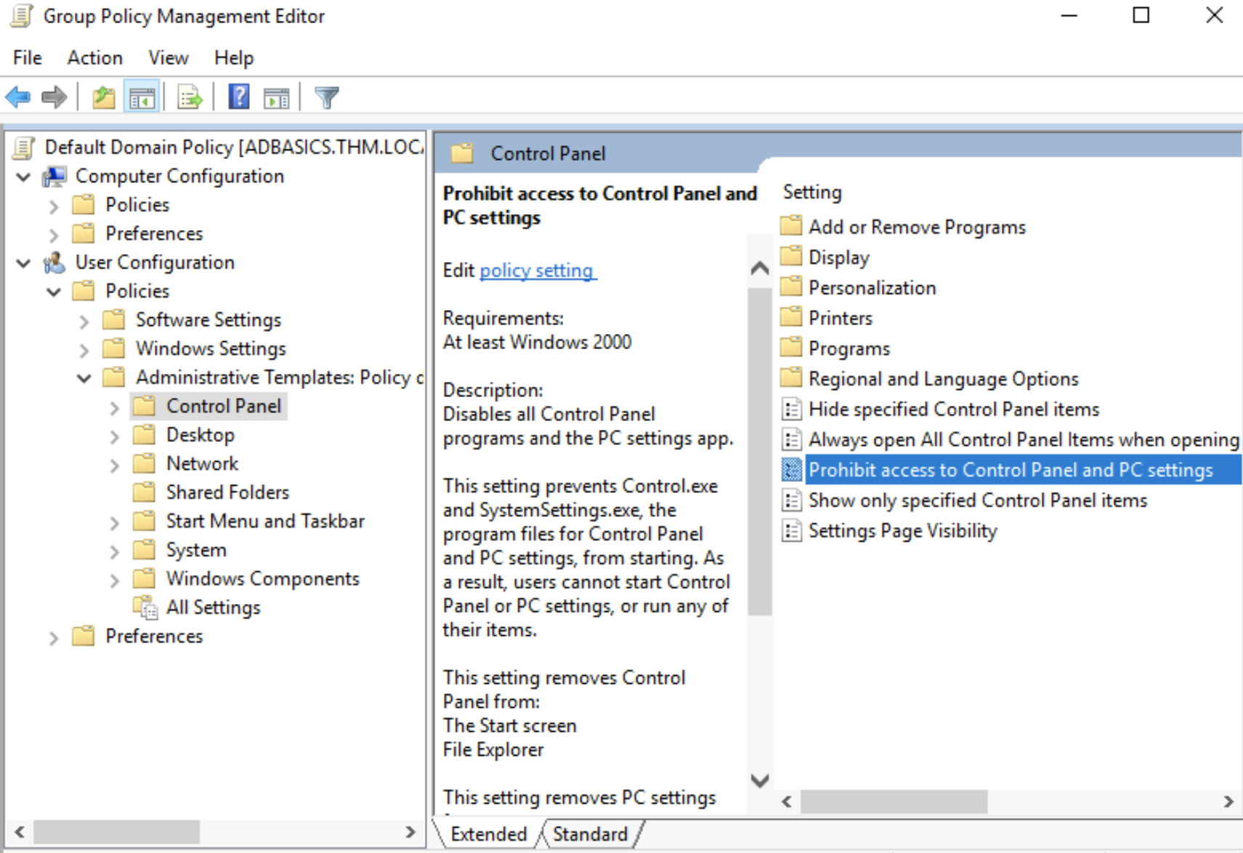1243x853 pixels.
Task: Click the Add or Remove Programs folder icon
Action: pyautogui.click(x=791, y=226)
